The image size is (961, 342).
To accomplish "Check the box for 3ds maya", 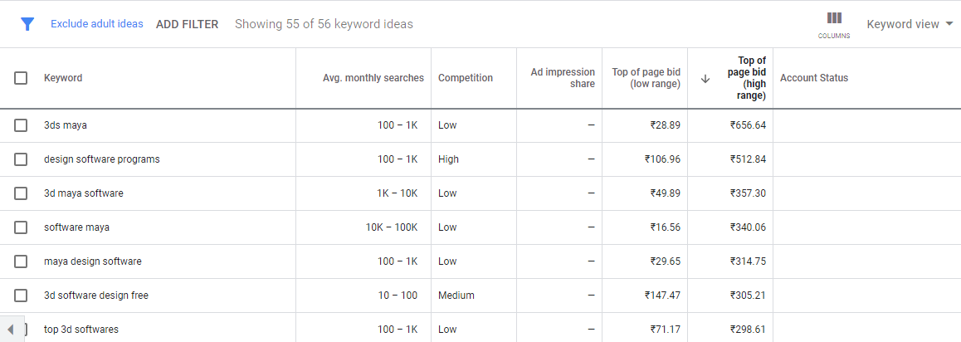I will coord(21,125).
